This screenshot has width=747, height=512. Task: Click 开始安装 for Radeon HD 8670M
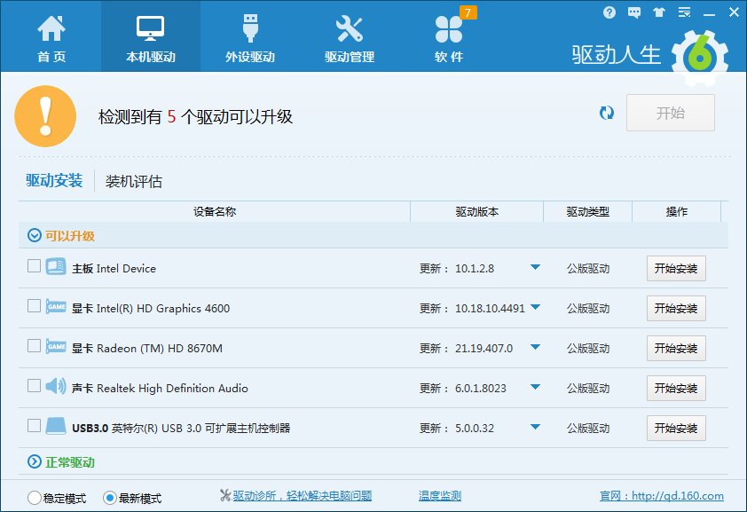[x=676, y=349]
